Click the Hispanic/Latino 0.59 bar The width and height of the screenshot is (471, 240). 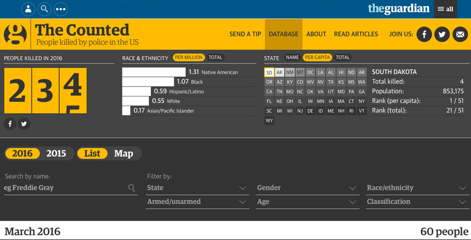click(x=136, y=91)
